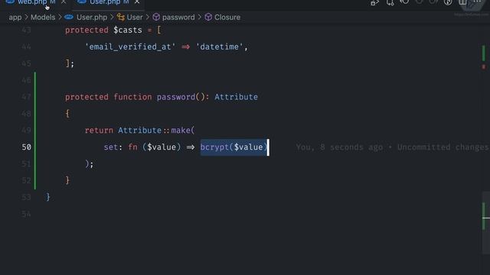Click the closing ');' on line 51
Screen dimensions: 490x275
coord(89,163)
